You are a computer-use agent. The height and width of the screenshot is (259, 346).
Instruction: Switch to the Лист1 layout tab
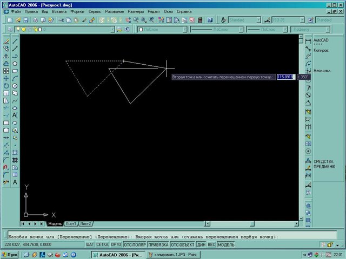(x=71, y=223)
